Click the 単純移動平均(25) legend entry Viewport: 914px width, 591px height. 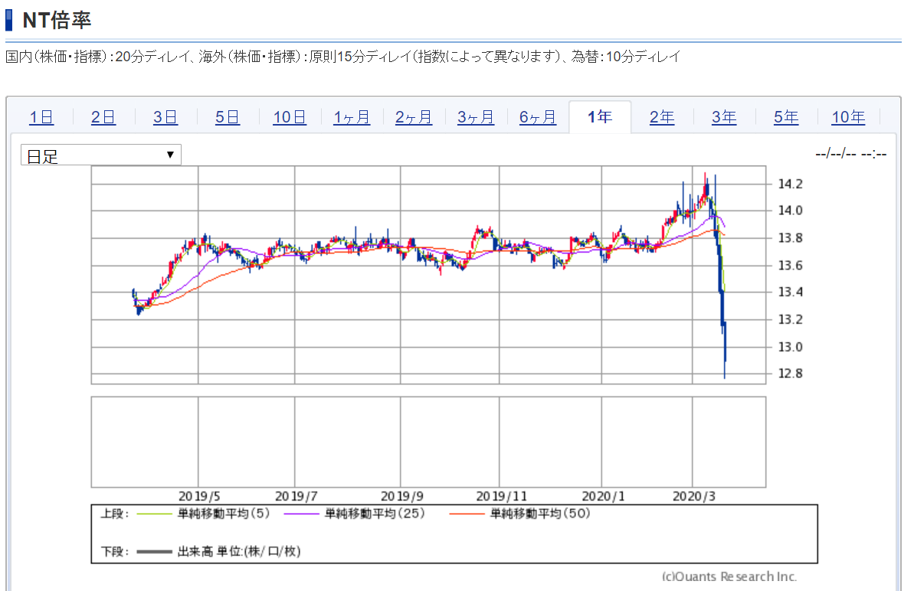point(375,514)
